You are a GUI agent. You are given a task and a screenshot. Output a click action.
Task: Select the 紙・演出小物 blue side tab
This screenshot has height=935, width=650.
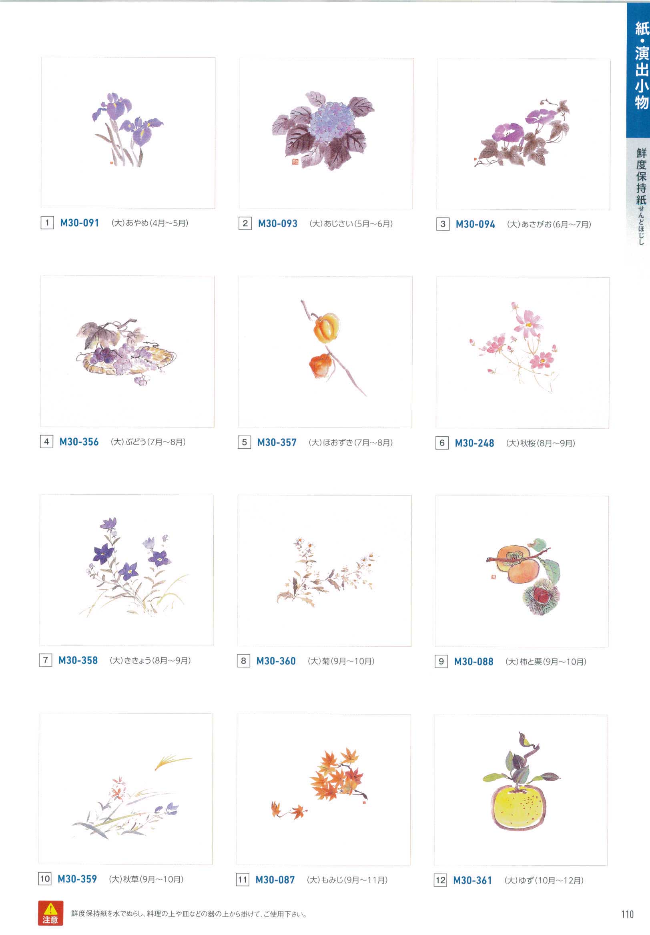click(x=638, y=69)
